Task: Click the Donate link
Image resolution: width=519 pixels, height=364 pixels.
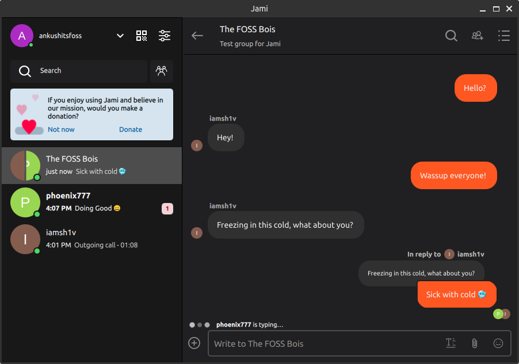Action: [x=131, y=129]
